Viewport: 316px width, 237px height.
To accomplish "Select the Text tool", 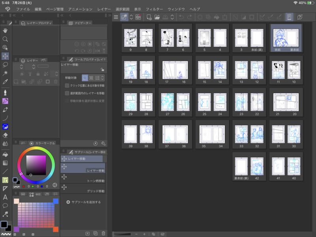I will tap(6, 197).
